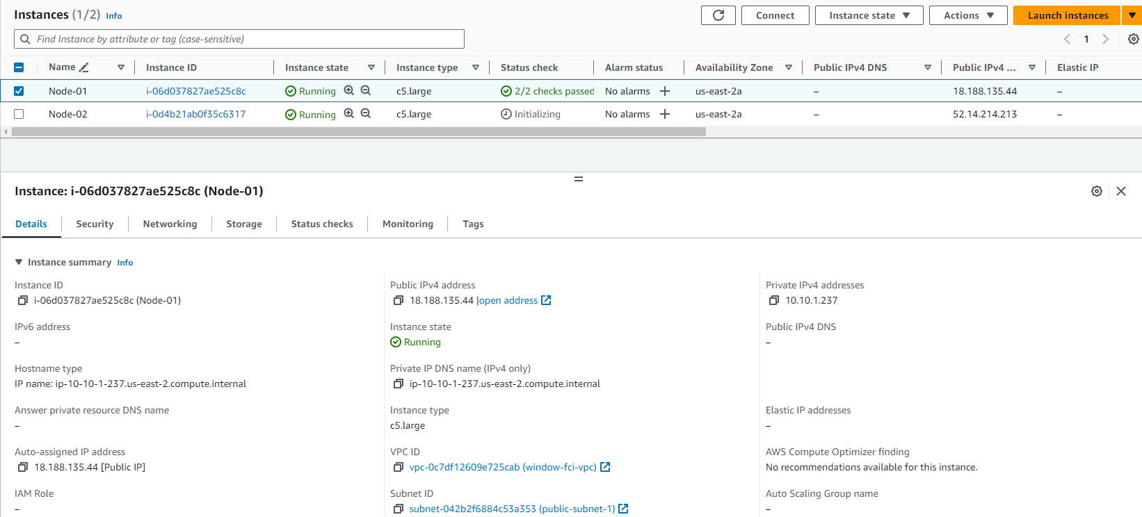Add alarm with plus icon for Node-01
1142x517 pixels.
pos(665,91)
